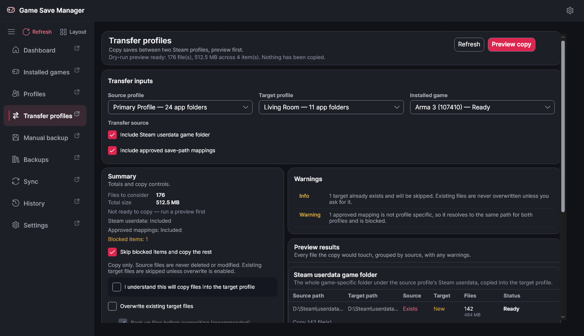Click the Info warning label

coord(304,196)
